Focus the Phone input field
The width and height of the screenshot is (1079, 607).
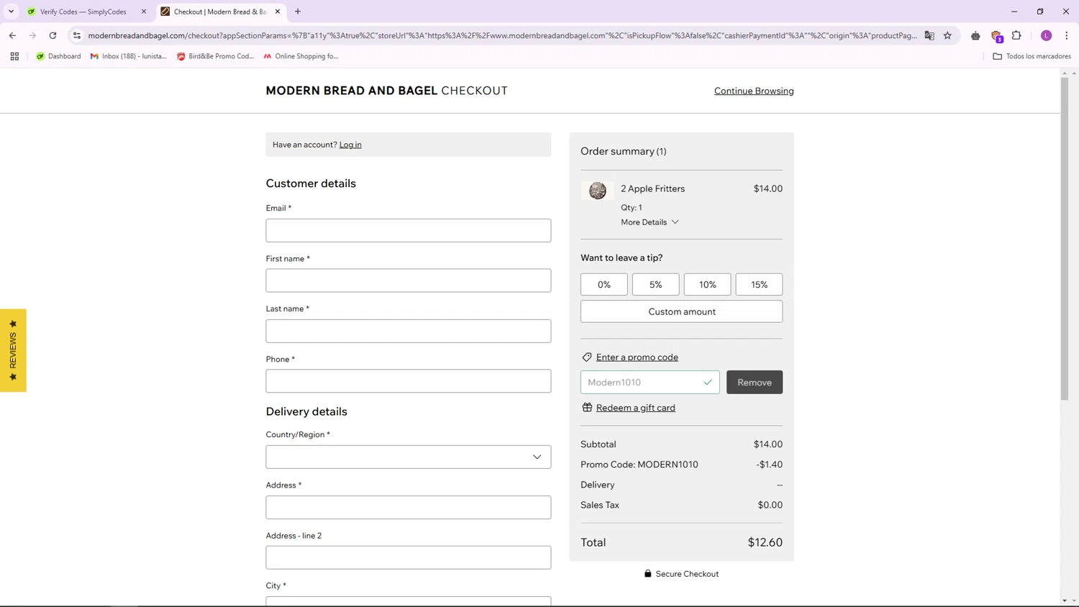pyautogui.click(x=409, y=381)
